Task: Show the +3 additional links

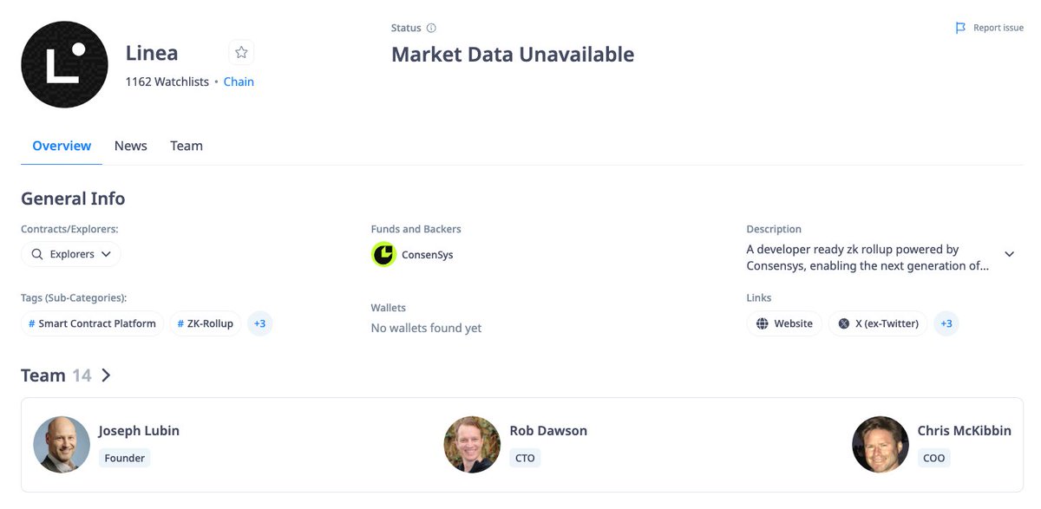Action: coord(946,323)
